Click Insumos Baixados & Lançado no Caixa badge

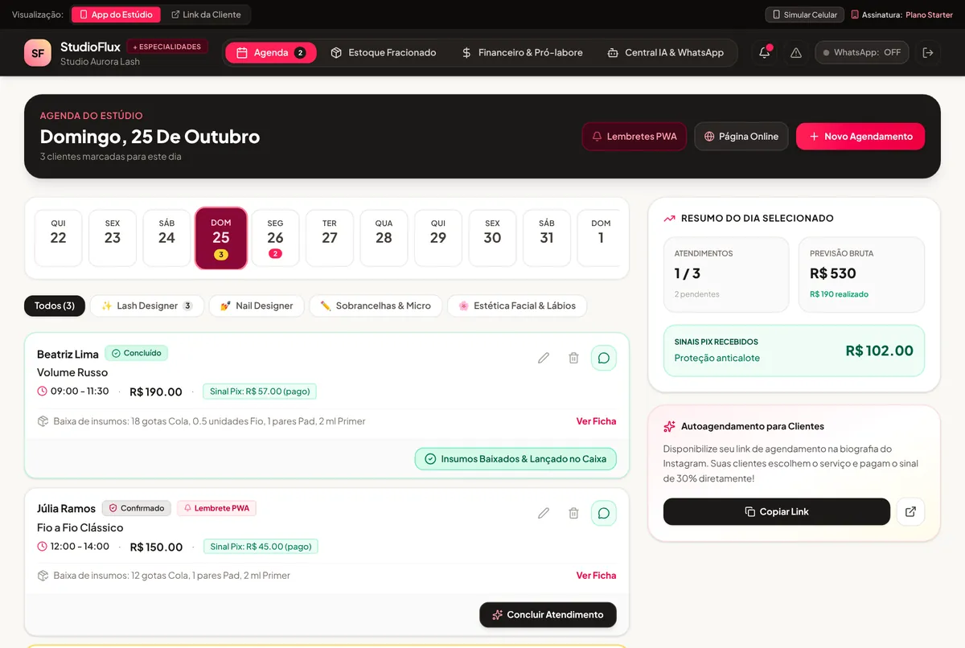pyautogui.click(x=515, y=458)
